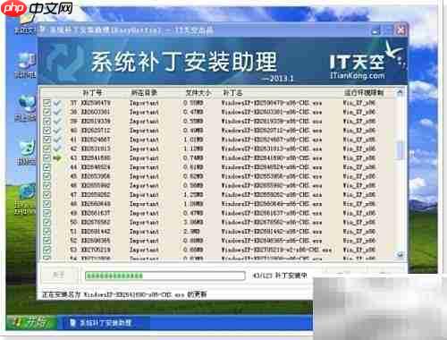Toggle the checkbox for patch row 50
This screenshot has width=447, height=340.
46,222
